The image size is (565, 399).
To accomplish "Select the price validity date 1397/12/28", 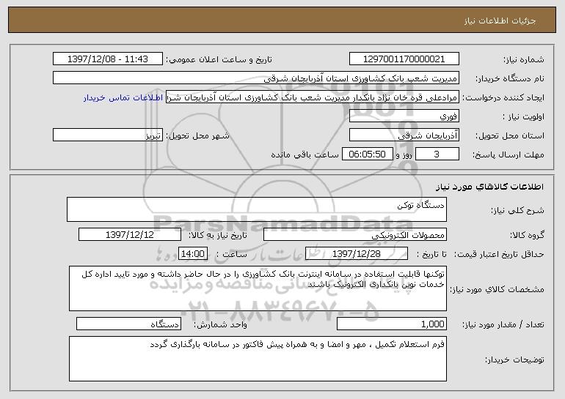I will click(357, 254).
